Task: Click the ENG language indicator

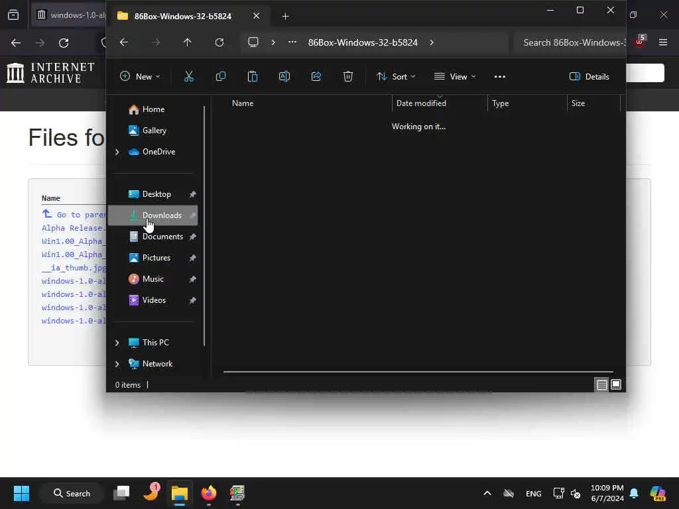Action: tap(534, 493)
